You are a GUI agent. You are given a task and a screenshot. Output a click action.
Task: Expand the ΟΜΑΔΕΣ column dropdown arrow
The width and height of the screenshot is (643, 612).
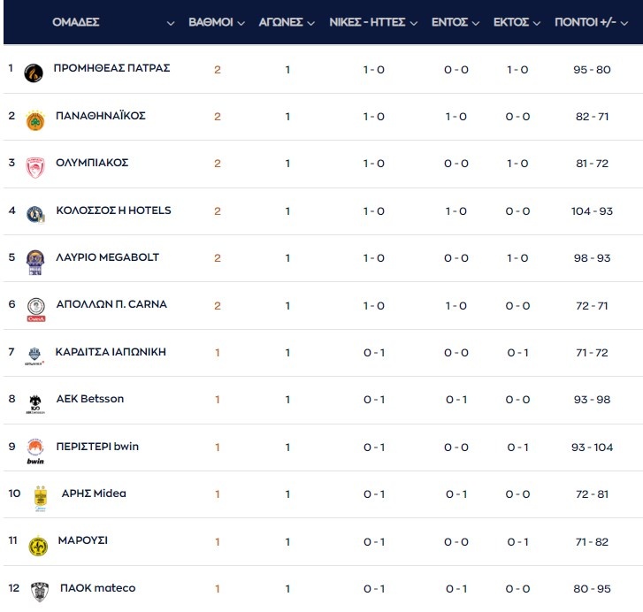[x=171, y=23]
